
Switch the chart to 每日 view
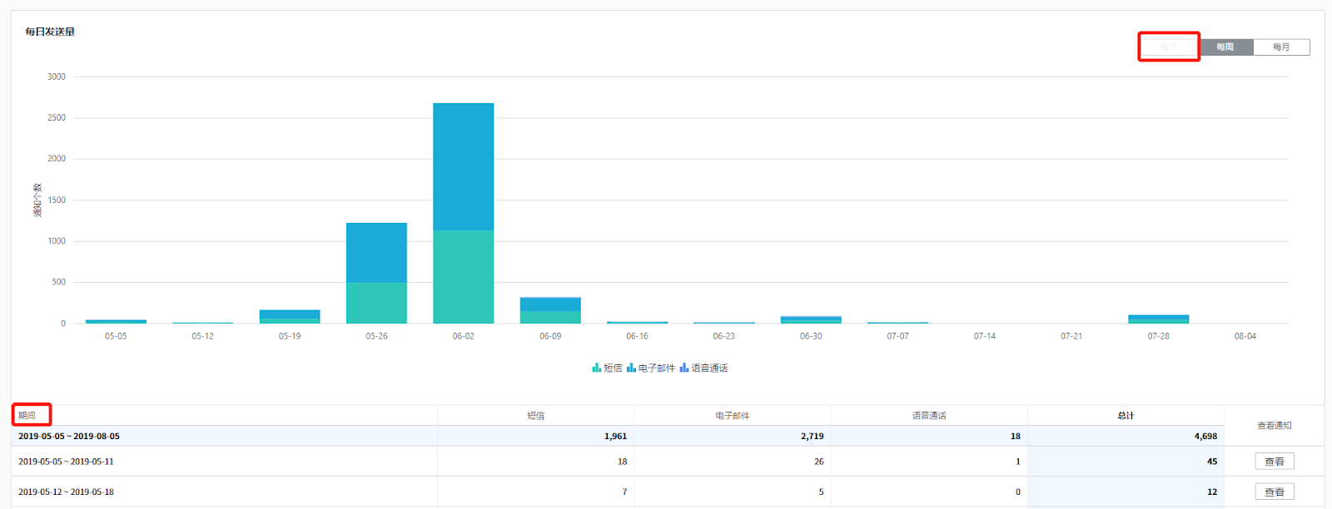click(1169, 47)
